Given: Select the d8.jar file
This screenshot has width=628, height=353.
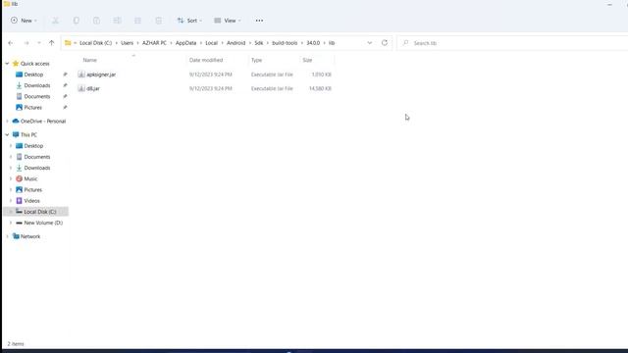Looking at the screenshot, I should [x=93, y=88].
